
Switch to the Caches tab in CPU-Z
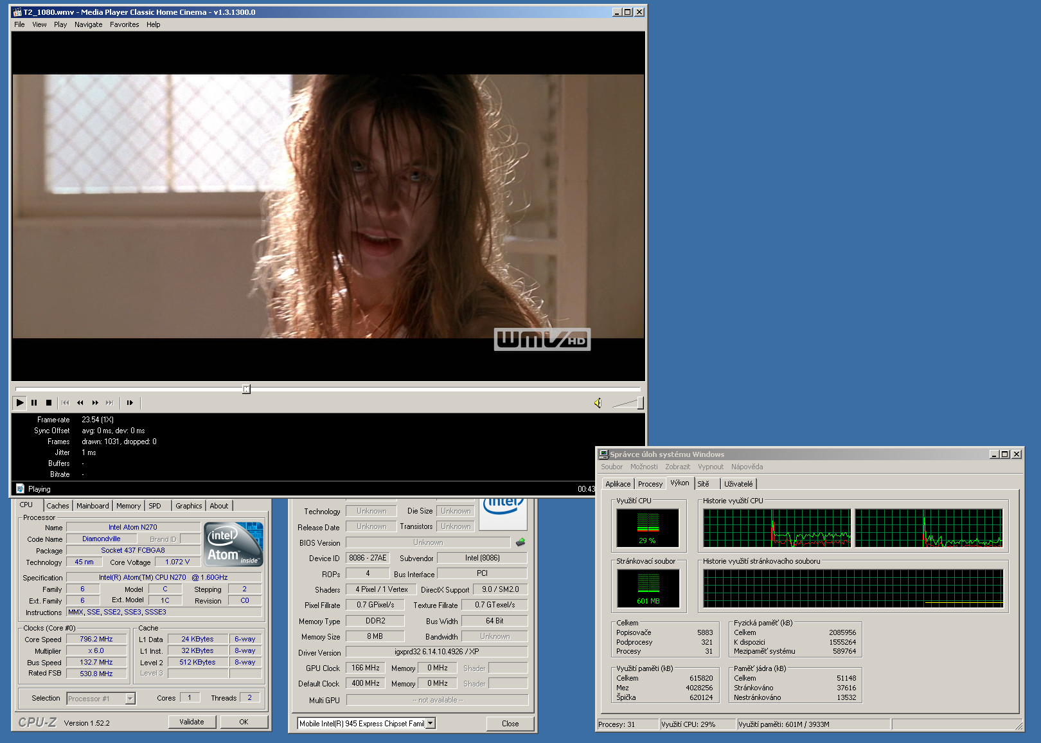[58, 506]
